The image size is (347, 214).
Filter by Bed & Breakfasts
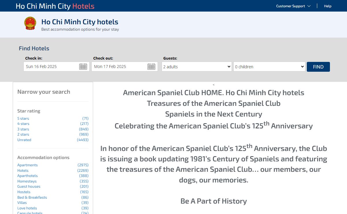tap(32, 198)
